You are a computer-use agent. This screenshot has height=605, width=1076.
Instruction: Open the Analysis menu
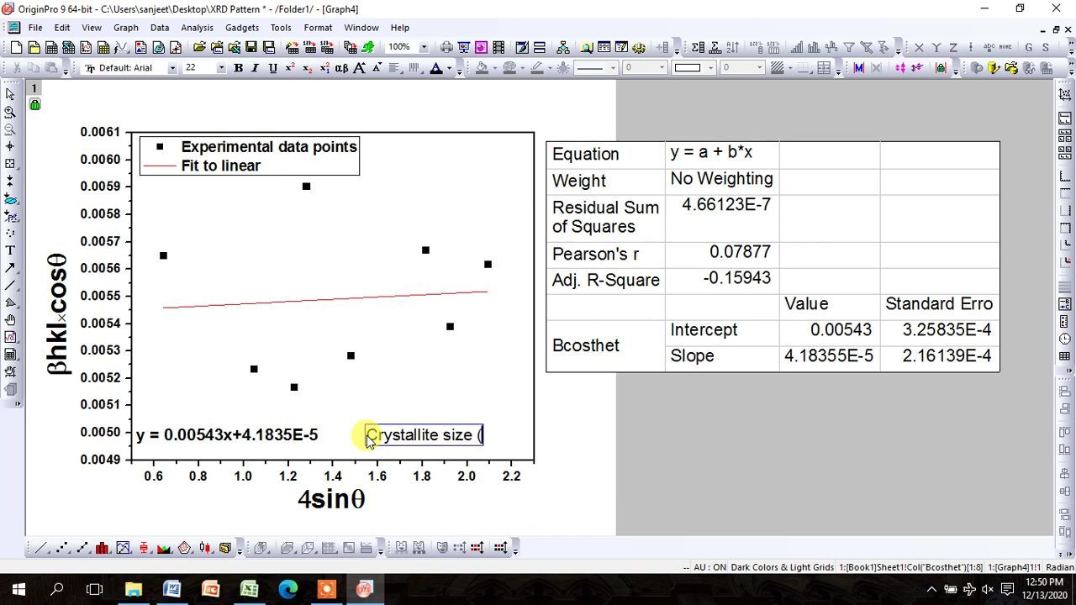[x=197, y=28]
